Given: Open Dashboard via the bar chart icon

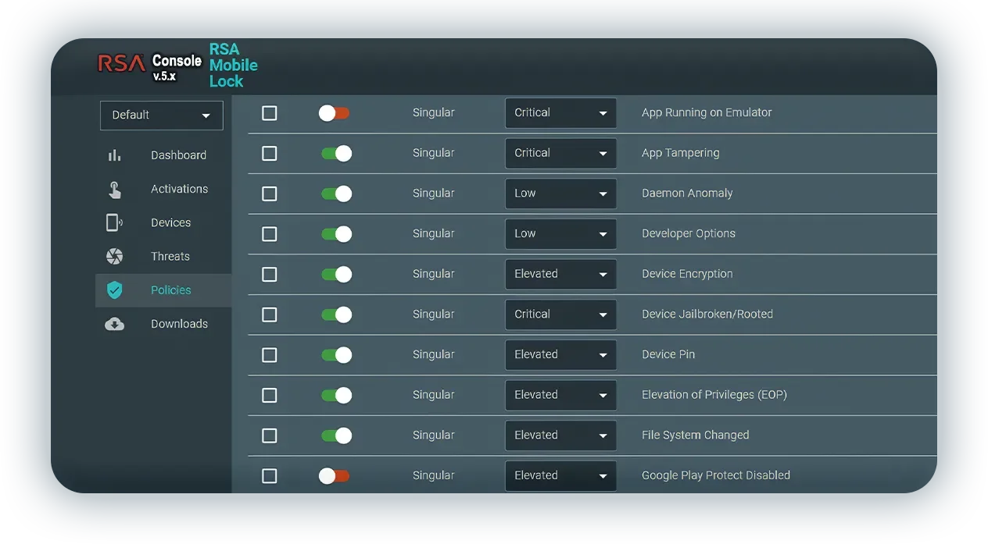Looking at the screenshot, I should click(114, 155).
